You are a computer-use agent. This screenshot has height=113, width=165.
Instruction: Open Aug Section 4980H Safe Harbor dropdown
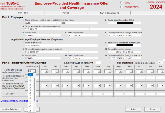click(120, 86)
